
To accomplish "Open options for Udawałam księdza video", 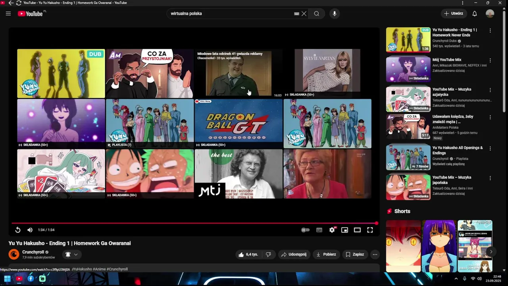I will [x=490, y=117].
